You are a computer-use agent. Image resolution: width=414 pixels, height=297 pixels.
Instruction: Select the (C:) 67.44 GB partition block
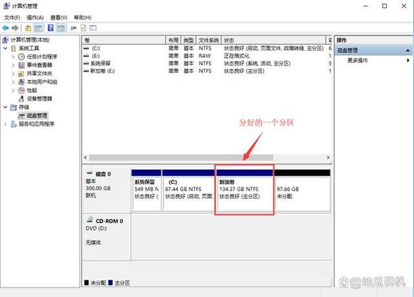(189, 190)
